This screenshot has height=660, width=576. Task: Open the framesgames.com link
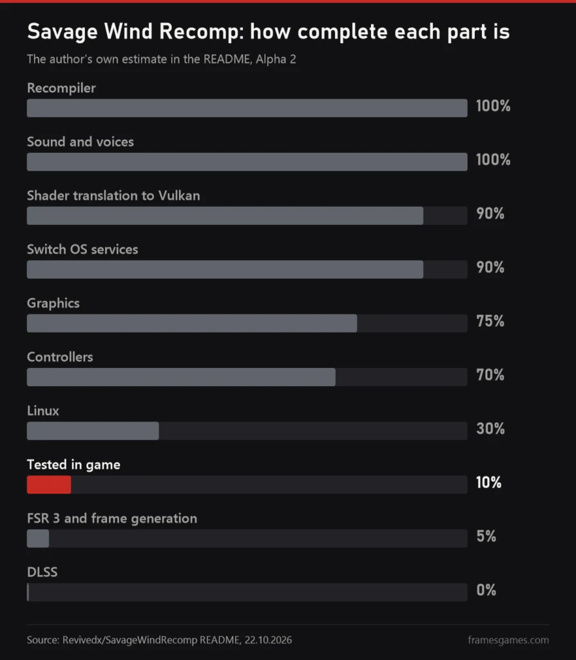click(x=508, y=640)
